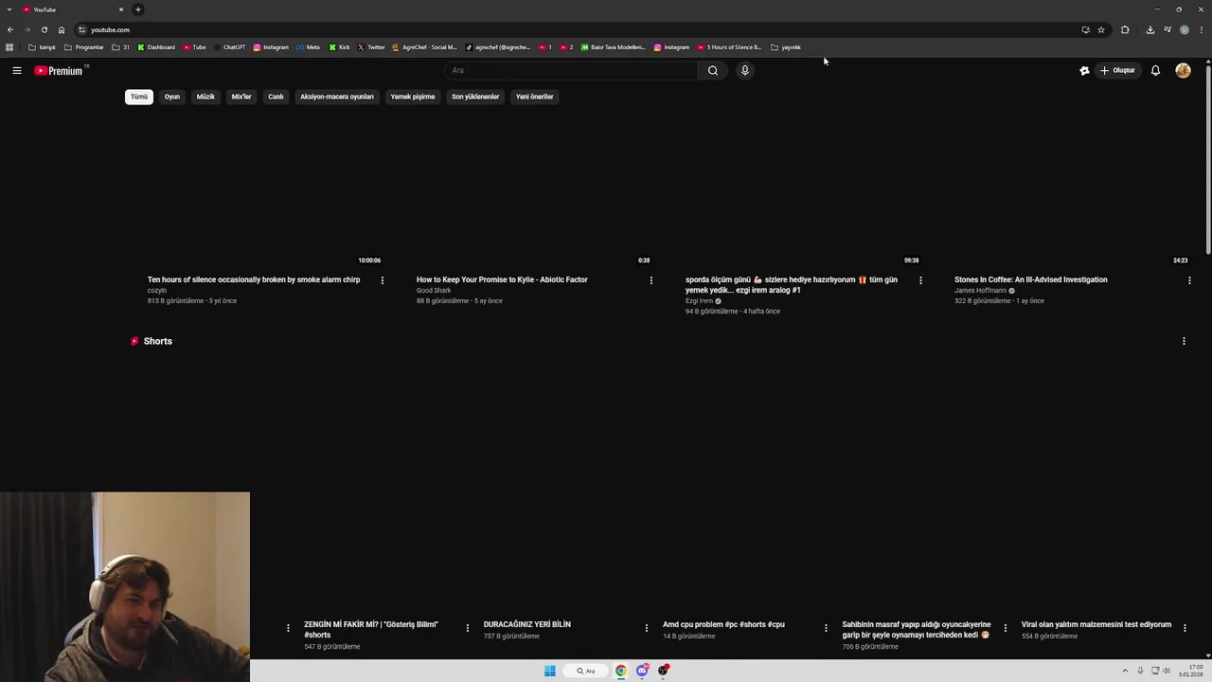Open the Shorts shelf options menu
The width and height of the screenshot is (1212, 682).
pos(1184,341)
